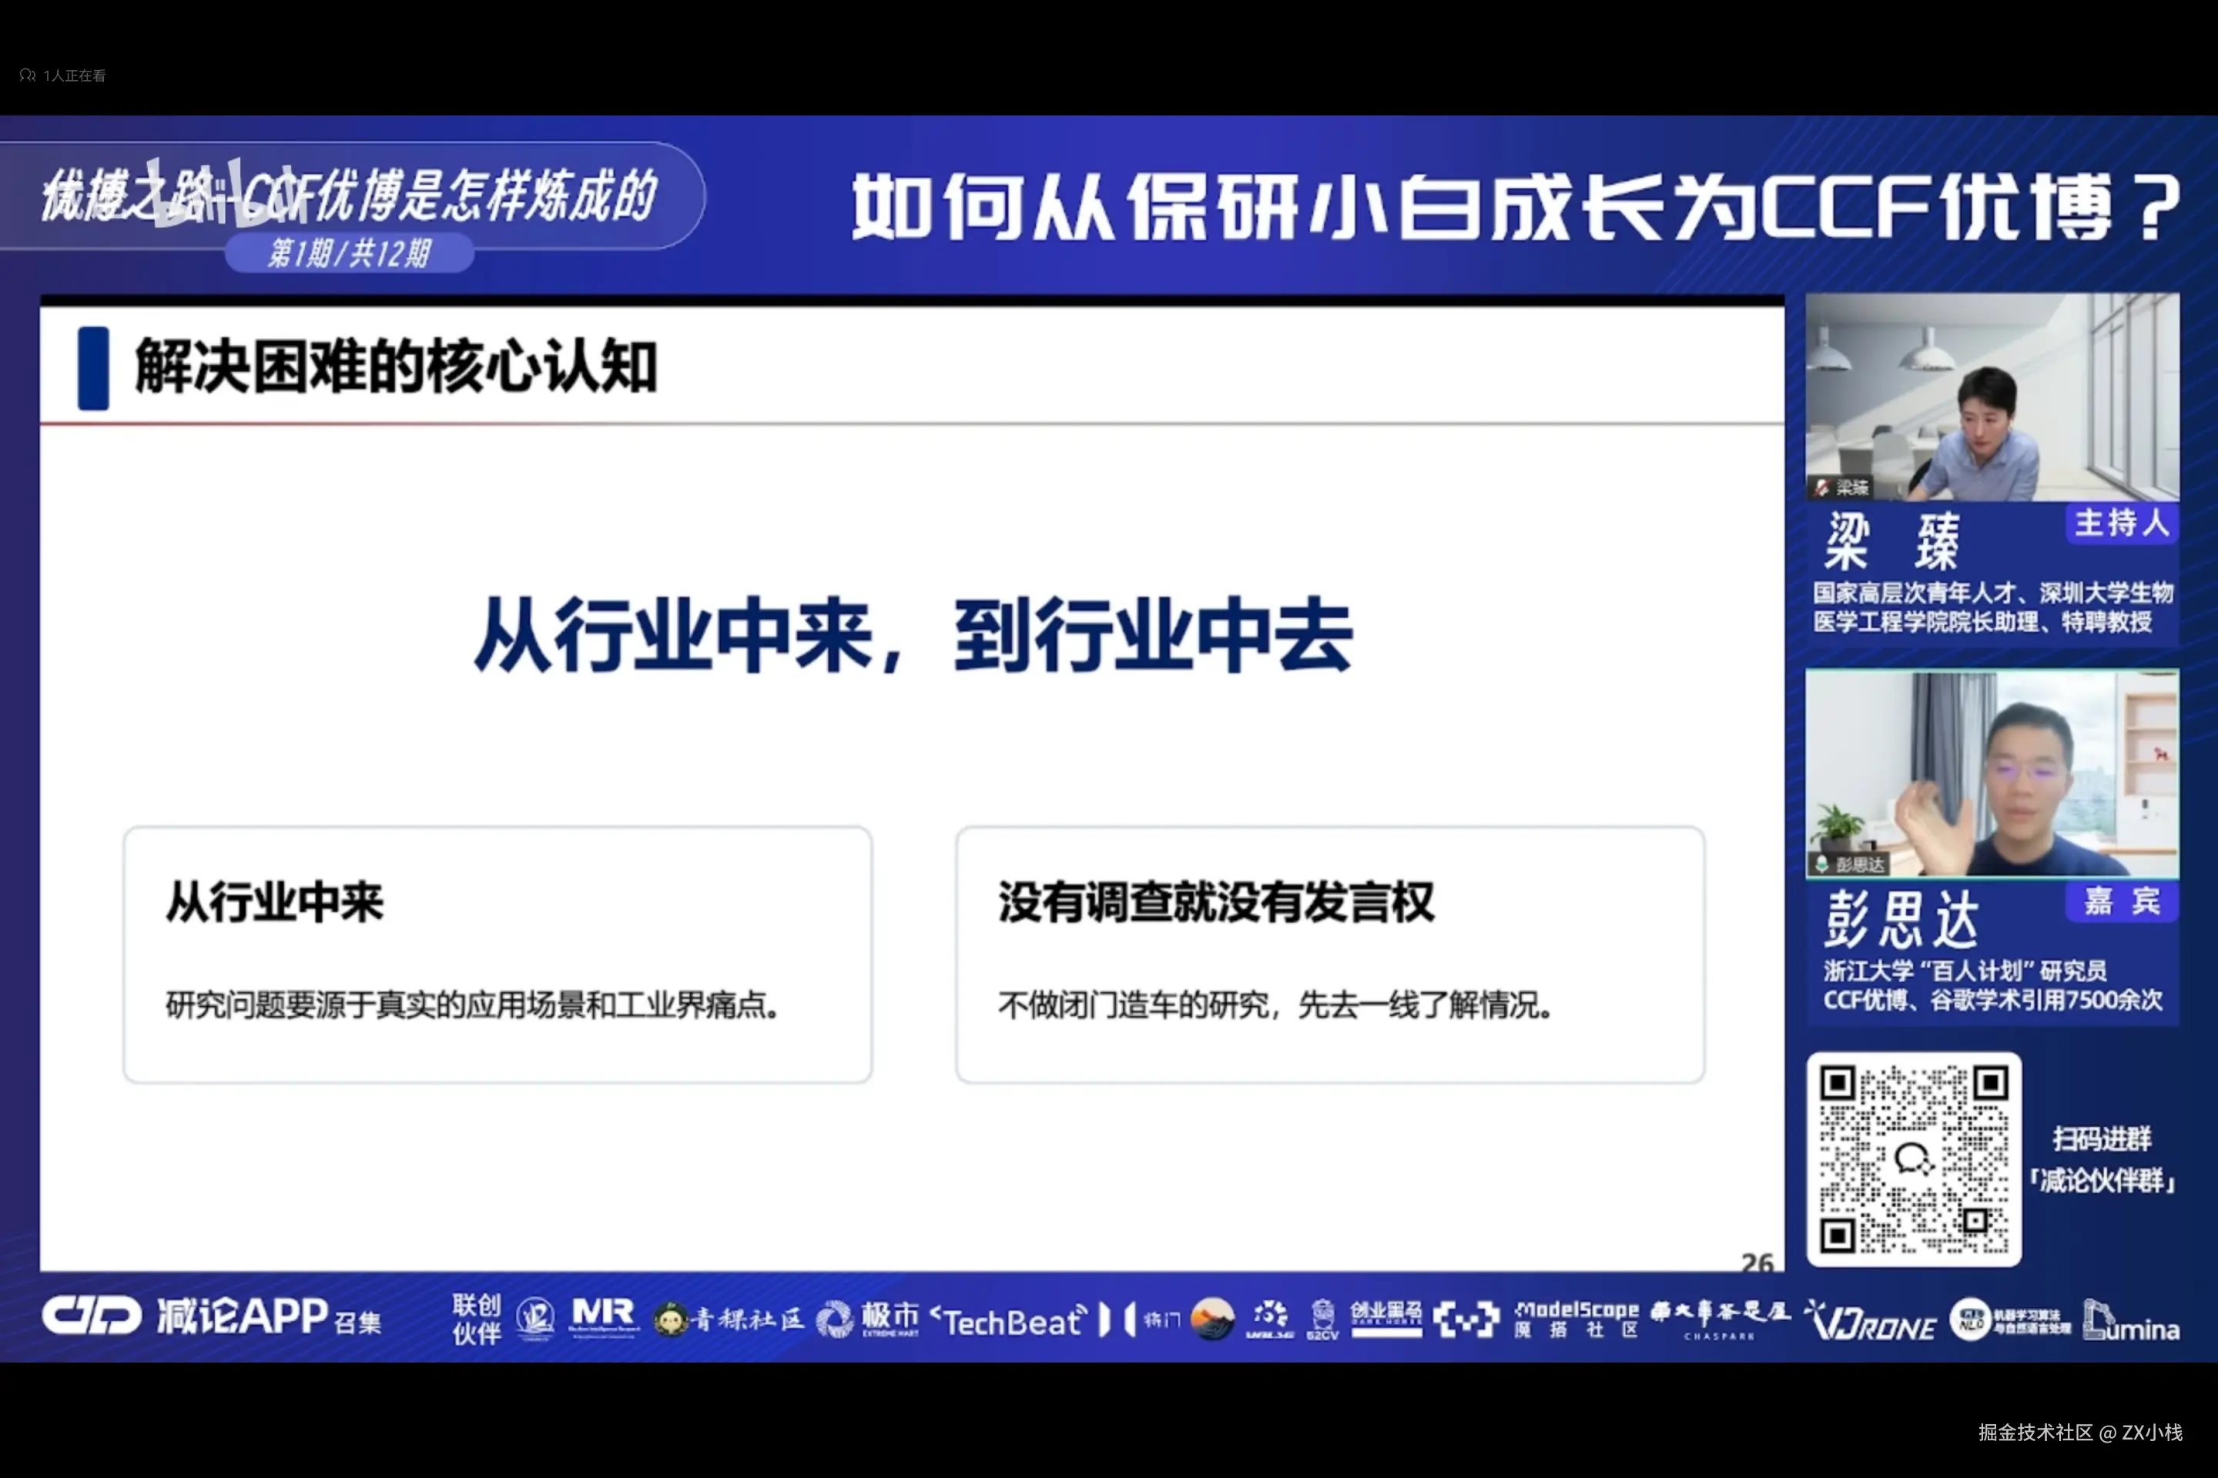
Task: Click the 减论APP logo icon
Action: coord(91,1316)
